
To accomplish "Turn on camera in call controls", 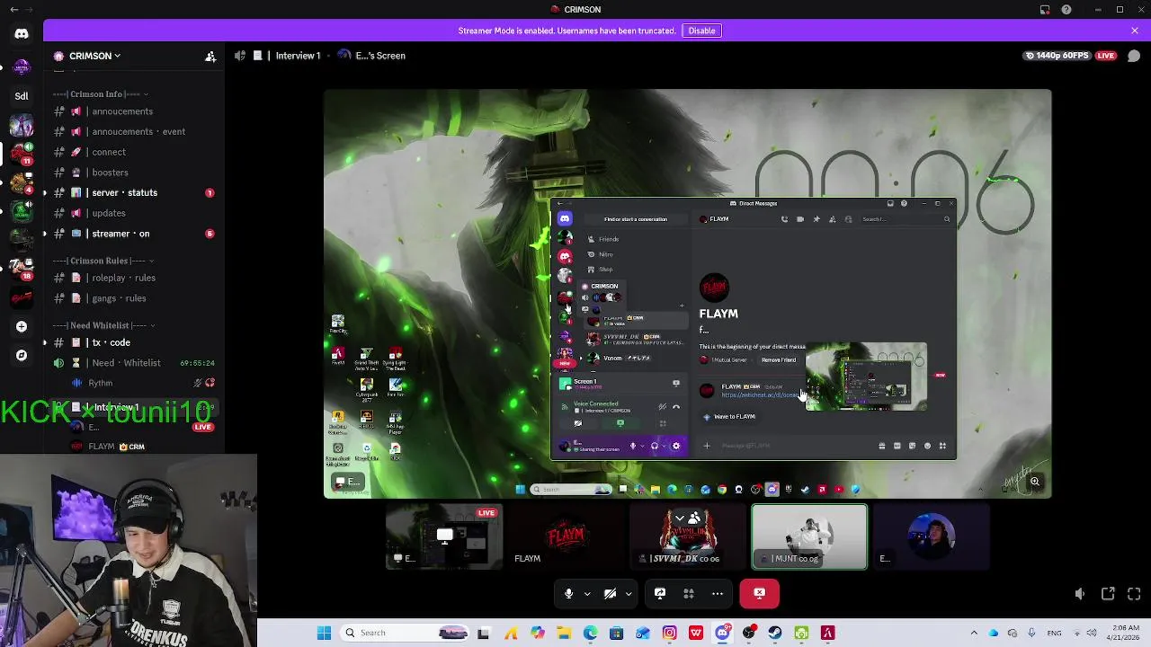I will point(611,594).
